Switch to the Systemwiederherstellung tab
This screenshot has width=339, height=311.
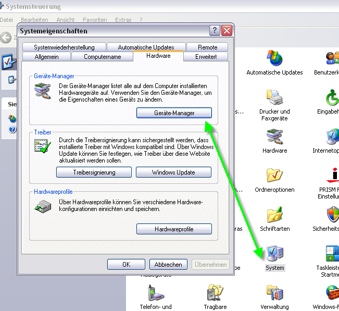[x=64, y=47]
